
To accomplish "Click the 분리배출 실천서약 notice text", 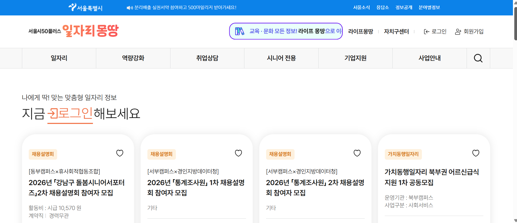I will click(x=185, y=8).
